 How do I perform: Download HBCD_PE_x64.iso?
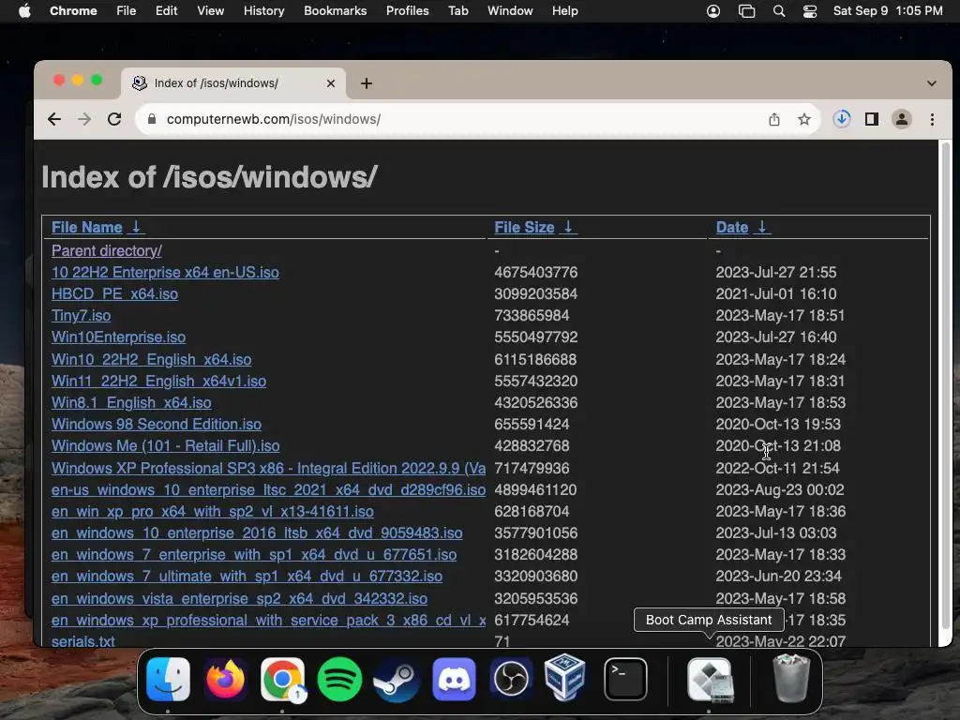point(114,293)
